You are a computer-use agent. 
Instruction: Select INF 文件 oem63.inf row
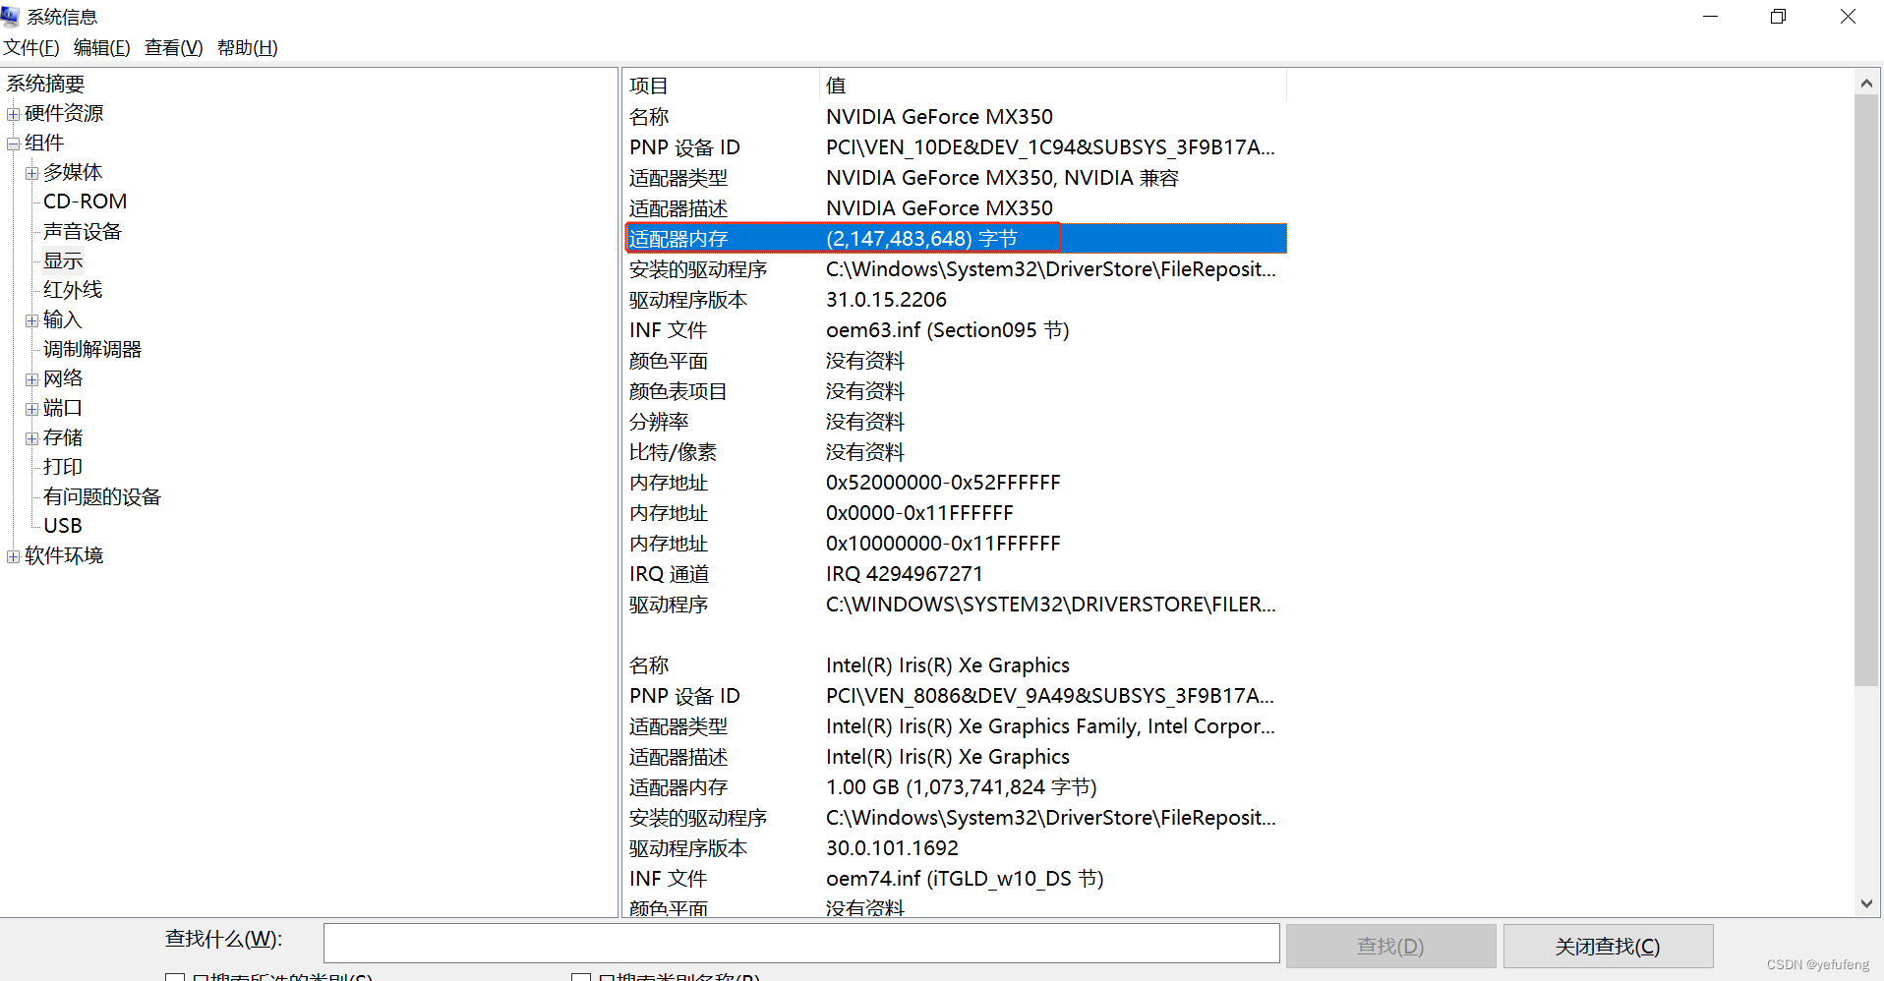[956, 330]
